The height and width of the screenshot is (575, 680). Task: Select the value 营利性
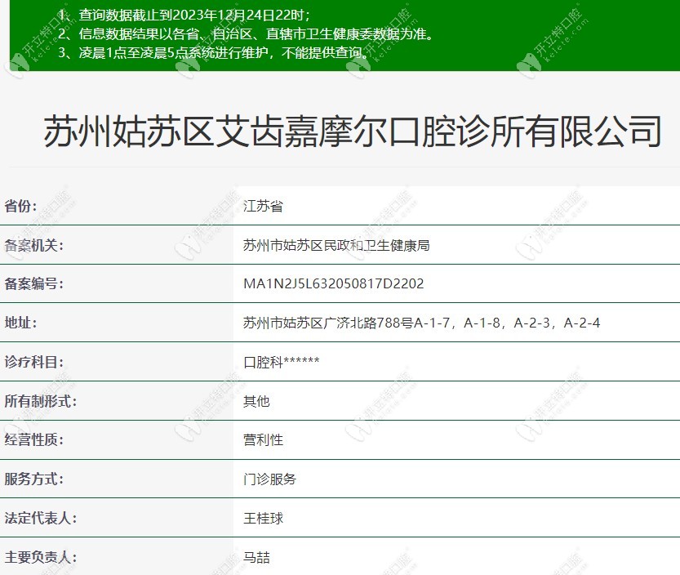(263, 439)
